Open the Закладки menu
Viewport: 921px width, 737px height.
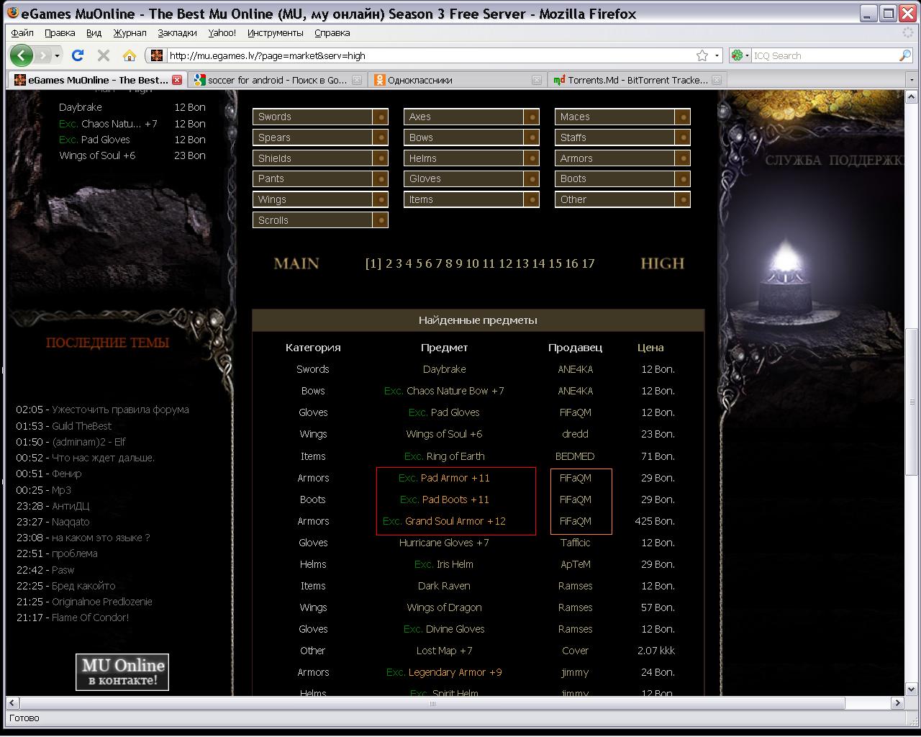177,32
